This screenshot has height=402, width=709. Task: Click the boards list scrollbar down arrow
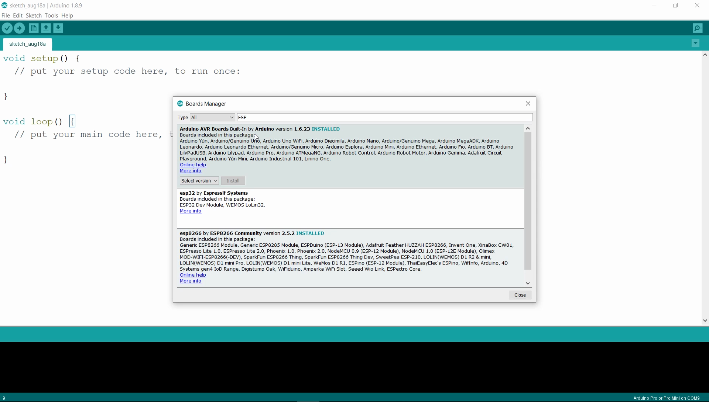pyautogui.click(x=528, y=283)
